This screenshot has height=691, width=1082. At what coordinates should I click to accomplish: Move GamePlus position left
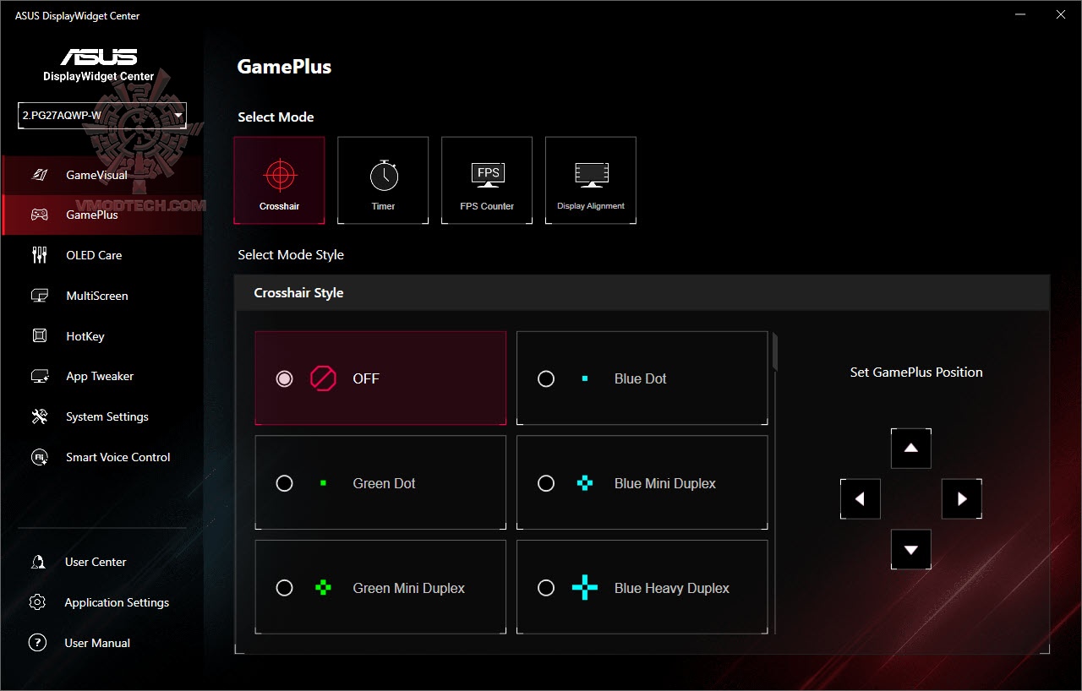861,499
